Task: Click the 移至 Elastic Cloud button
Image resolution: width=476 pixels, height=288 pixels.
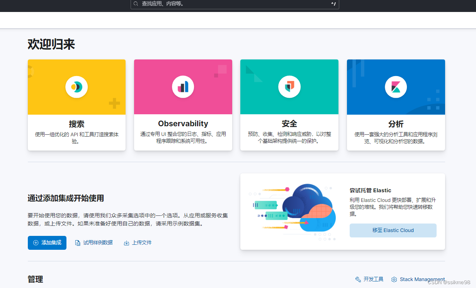Action: click(393, 230)
